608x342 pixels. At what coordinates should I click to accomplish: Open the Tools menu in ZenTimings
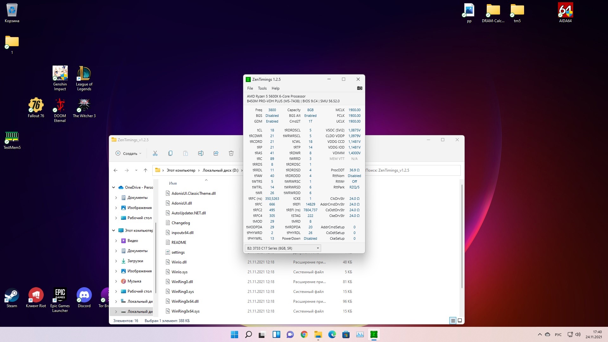(x=262, y=88)
